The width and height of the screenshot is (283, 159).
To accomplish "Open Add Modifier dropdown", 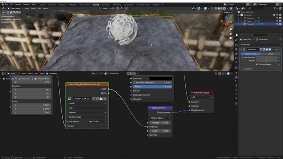I will point(260,45).
